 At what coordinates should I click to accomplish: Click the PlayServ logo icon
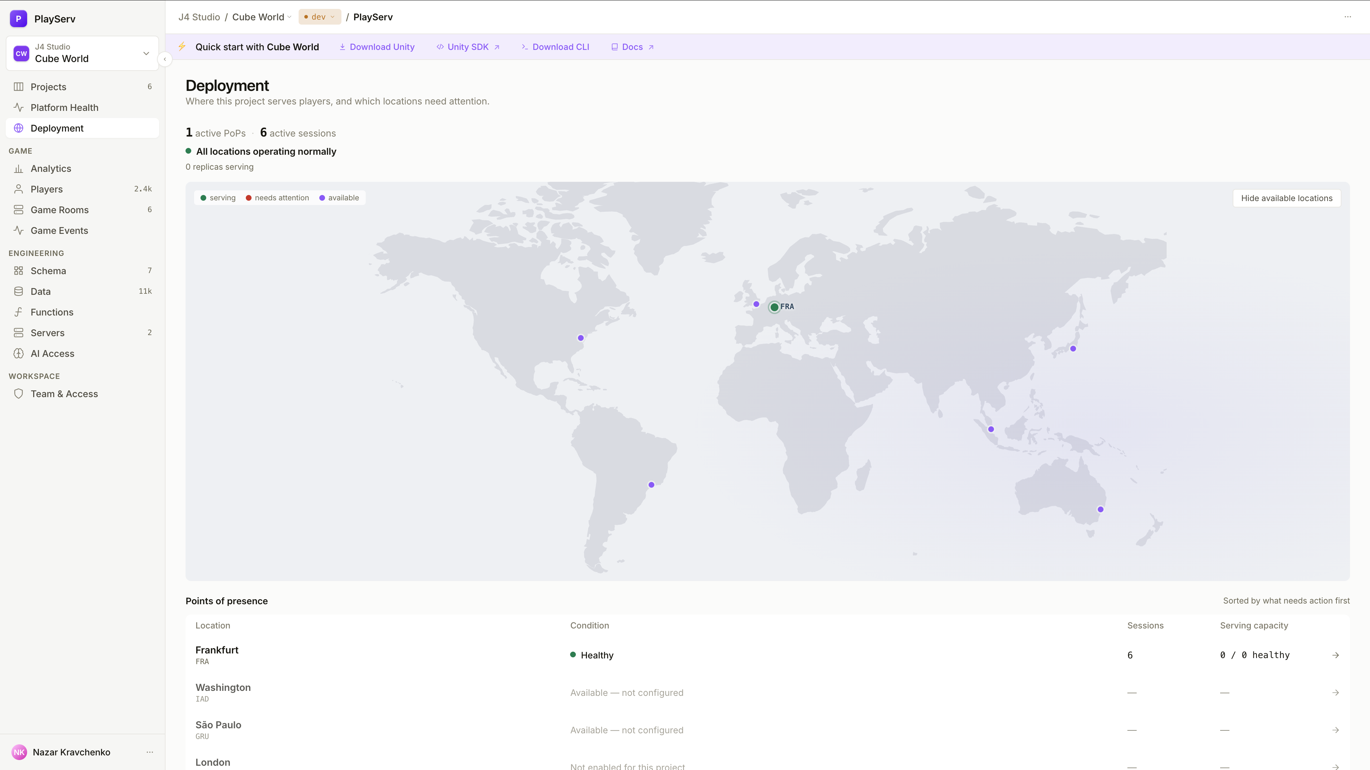pyautogui.click(x=19, y=19)
